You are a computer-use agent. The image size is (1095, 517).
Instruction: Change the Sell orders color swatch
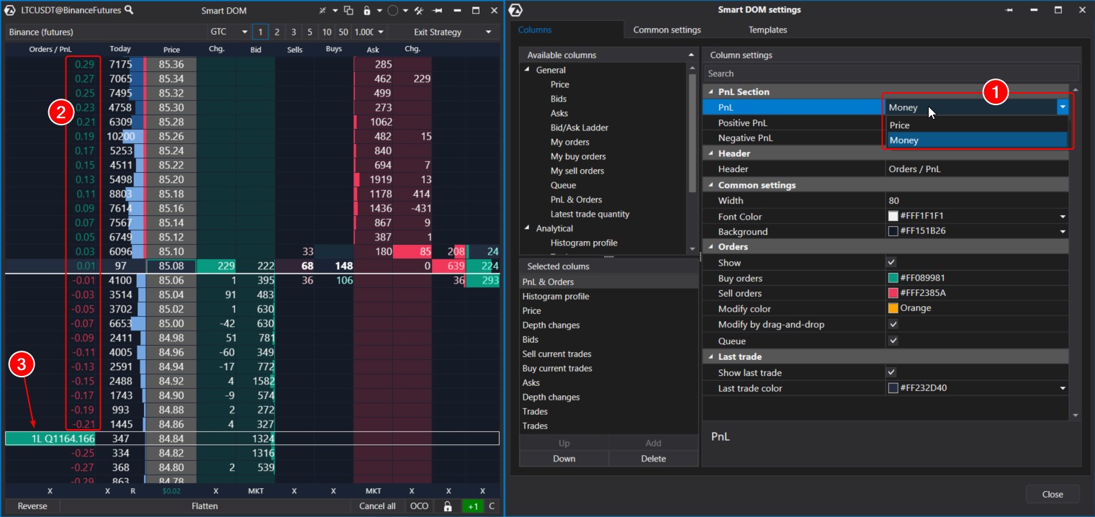click(895, 293)
